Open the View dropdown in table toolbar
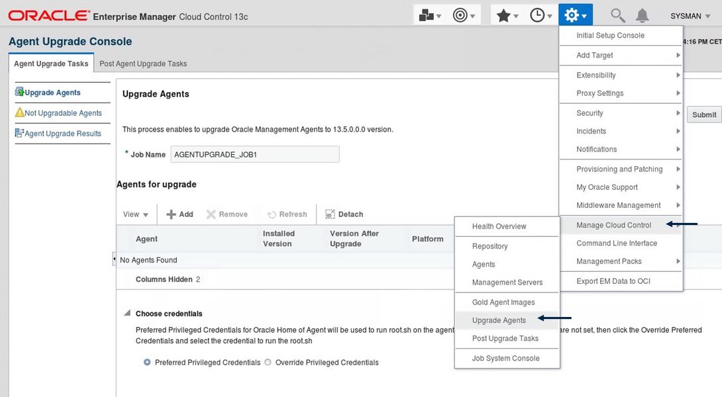 tap(135, 214)
